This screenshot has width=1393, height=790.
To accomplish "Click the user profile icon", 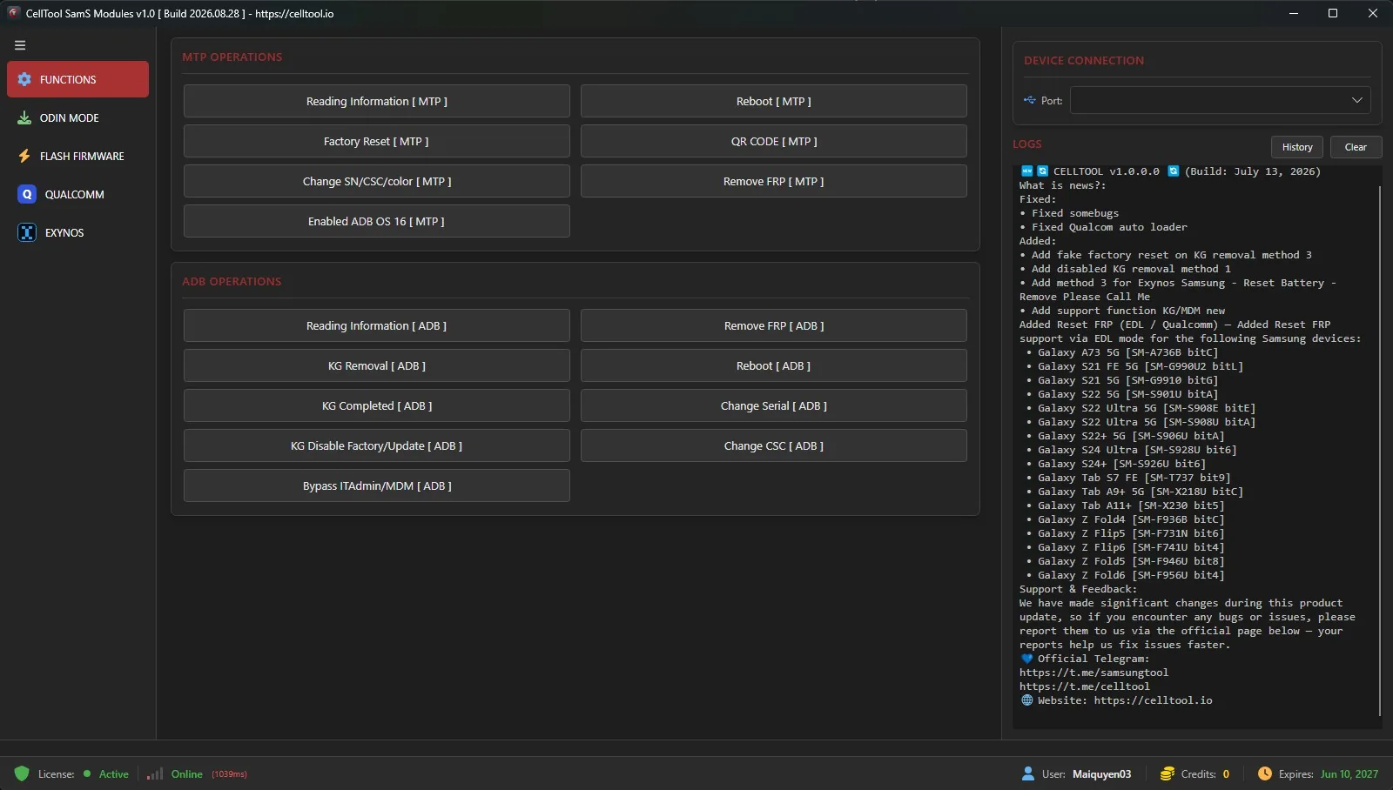I will coord(1028,773).
